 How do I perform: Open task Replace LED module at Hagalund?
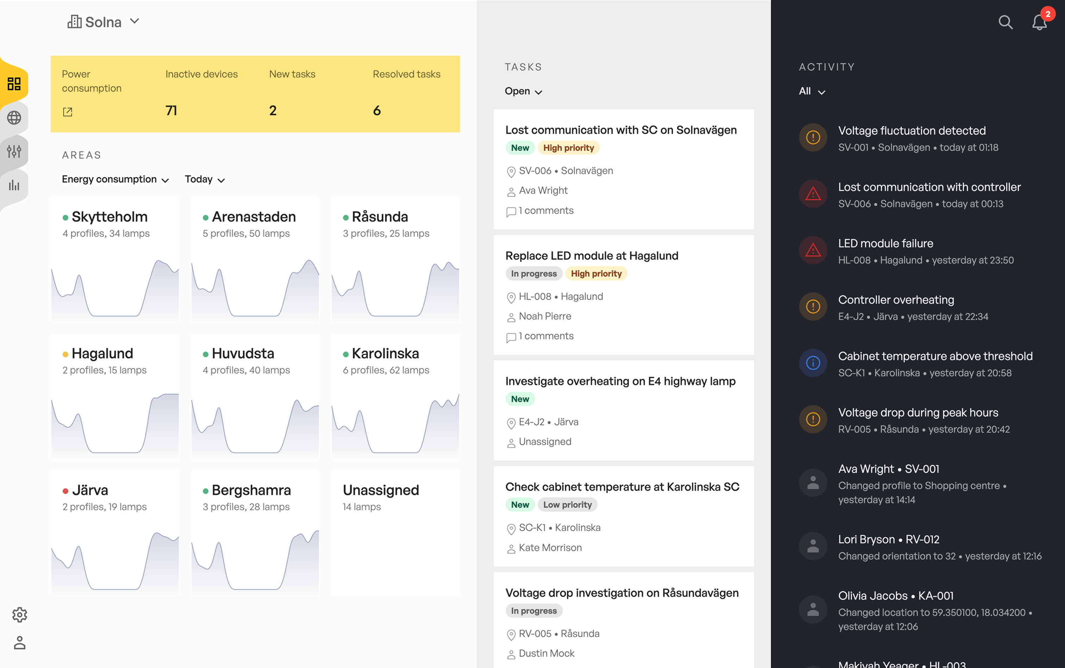(623, 295)
